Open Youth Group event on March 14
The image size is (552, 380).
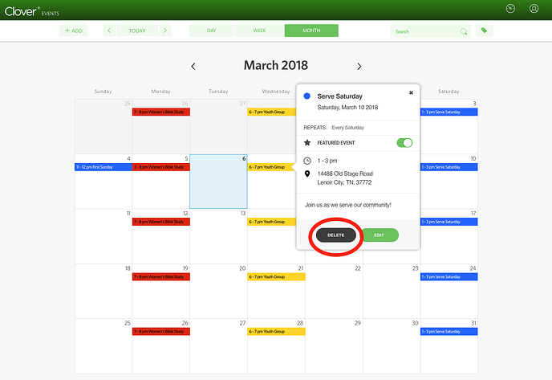(272, 222)
